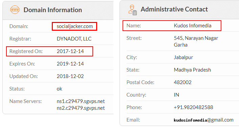The image size is (239, 128).
Task: Click the city value Jabalpur
Action: point(183,57)
